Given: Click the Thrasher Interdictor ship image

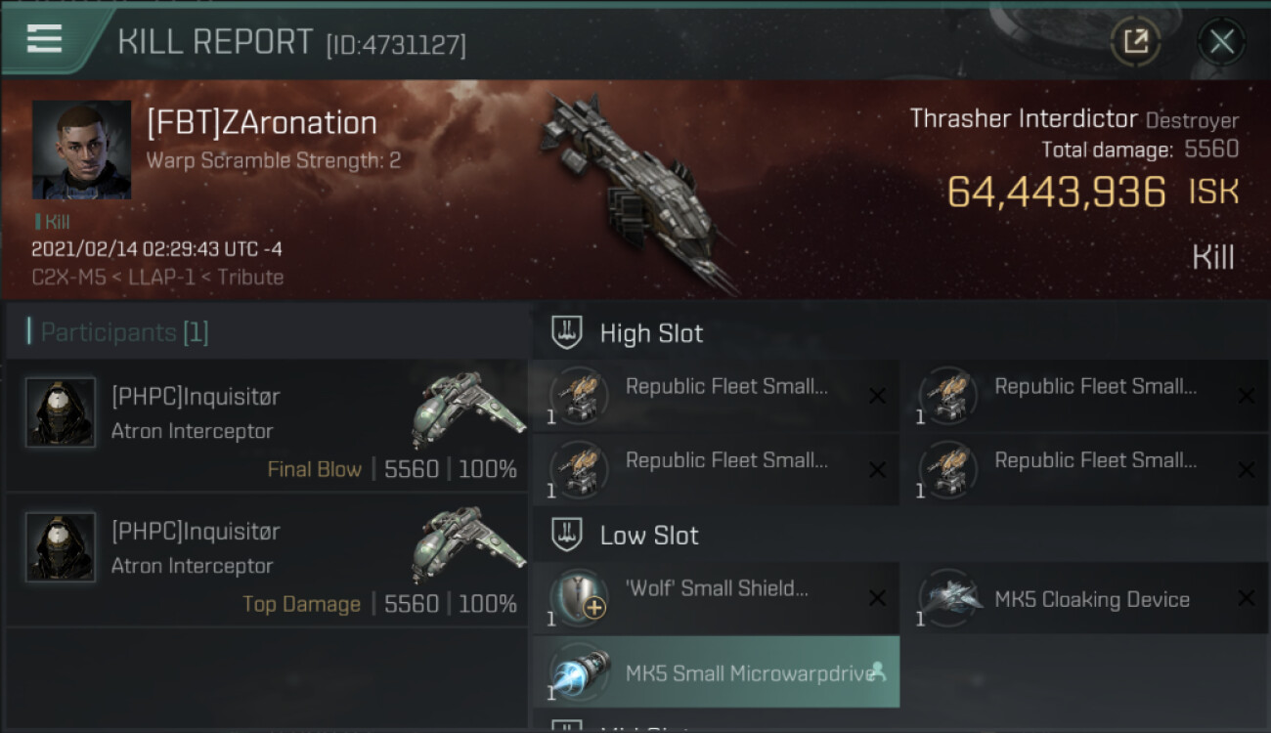Looking at the screenshot, I should [635, 191].
